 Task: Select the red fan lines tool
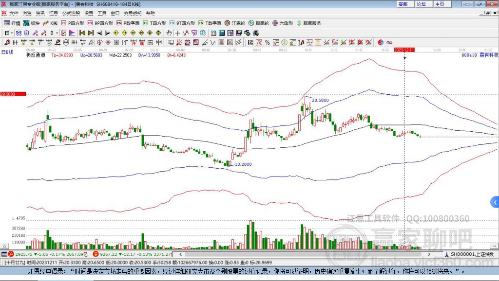coord(179,43)
